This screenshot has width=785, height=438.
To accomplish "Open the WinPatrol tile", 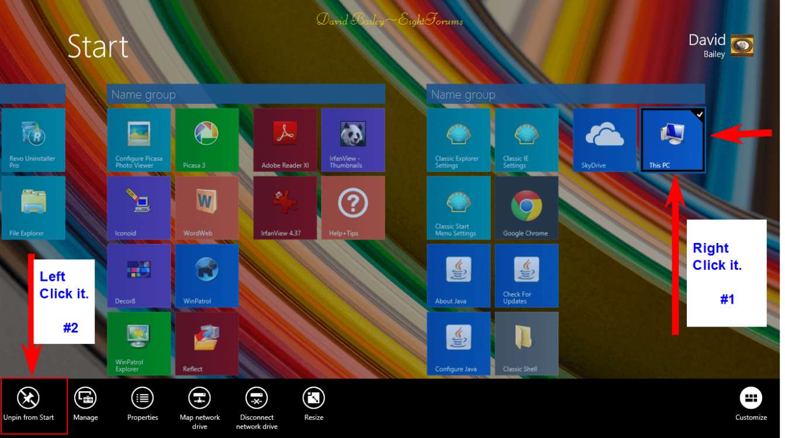I will point(207,276).
